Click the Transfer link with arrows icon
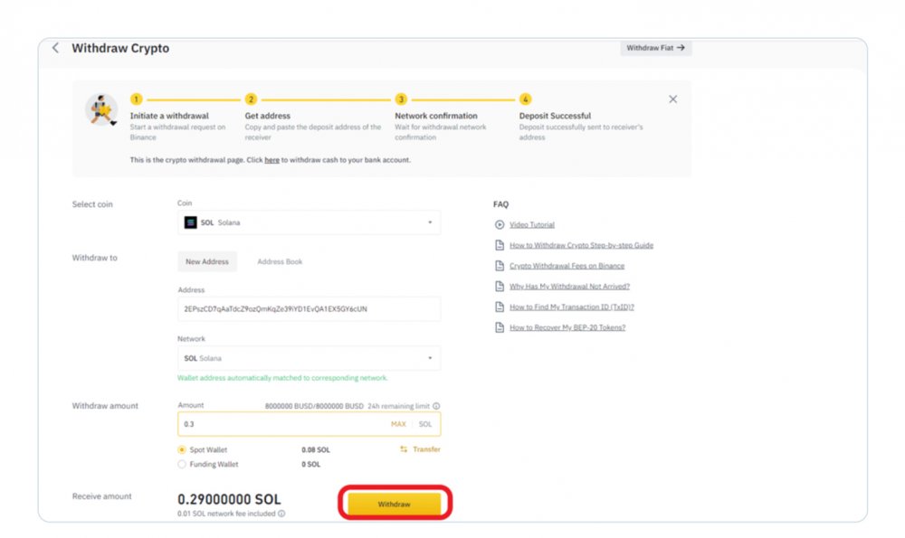The width and height of the screenshot is (905, 538). click(x=420, y=449)
